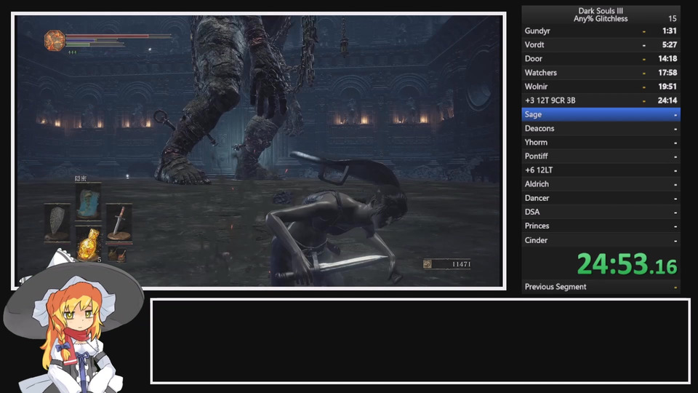Select the highlighted Sage split
Viewport: 698px width, 393px height.
tap(601, 114)
